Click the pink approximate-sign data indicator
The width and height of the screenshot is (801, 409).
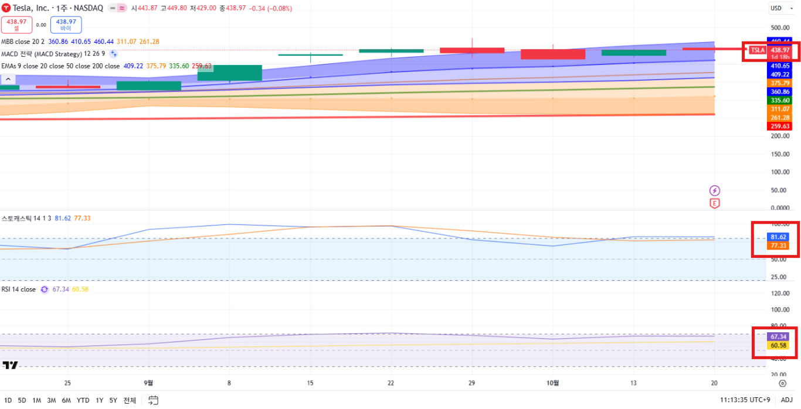[121, 8]
